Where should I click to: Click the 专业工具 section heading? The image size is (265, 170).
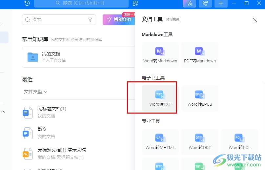(x=151, y=121)
